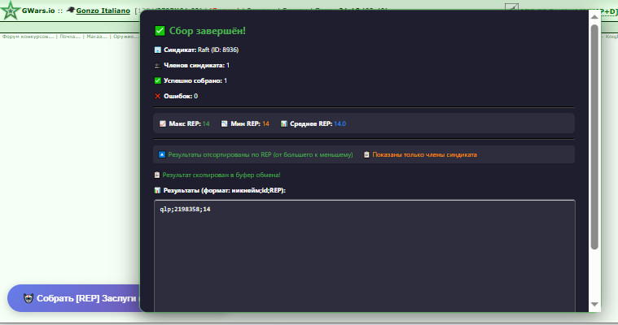
Task: Open the Gonzo Italiano profile link
Action: click(x=103, y=11)
